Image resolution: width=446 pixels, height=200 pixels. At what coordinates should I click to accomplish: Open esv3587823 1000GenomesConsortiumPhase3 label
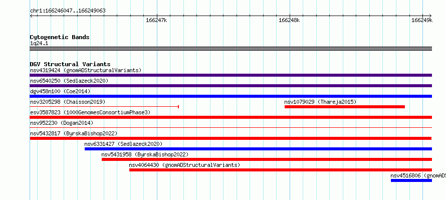(90, 112)
